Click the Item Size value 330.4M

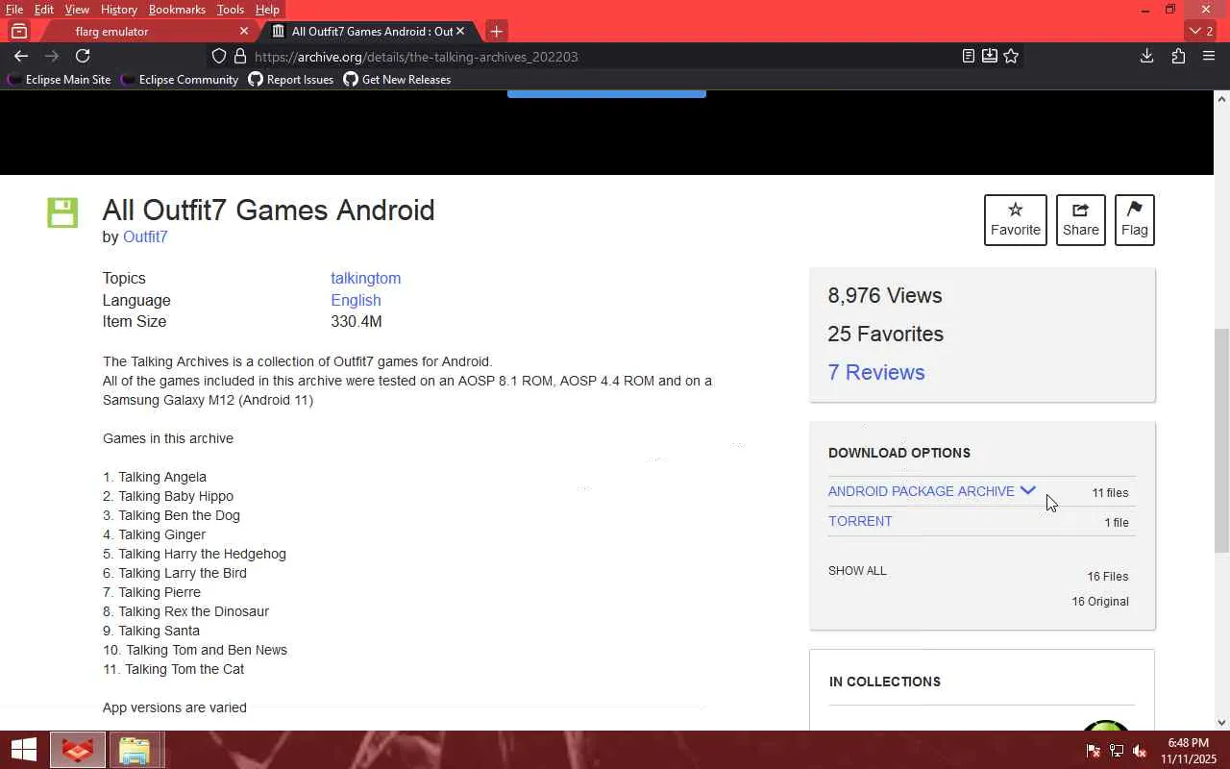(x=357, y=321)
